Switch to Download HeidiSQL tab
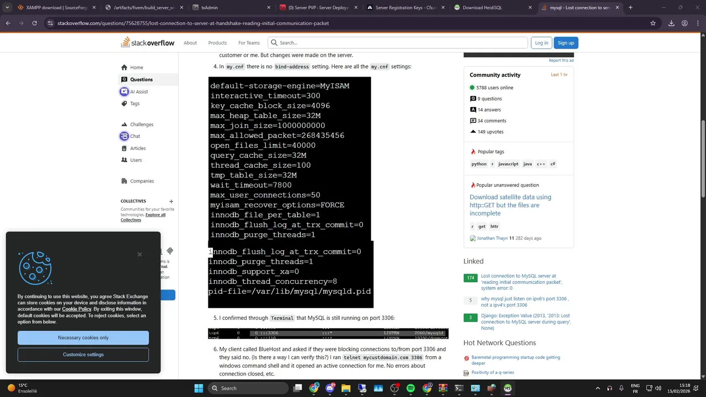The image size is (706, 397). (x=493, y=8)
